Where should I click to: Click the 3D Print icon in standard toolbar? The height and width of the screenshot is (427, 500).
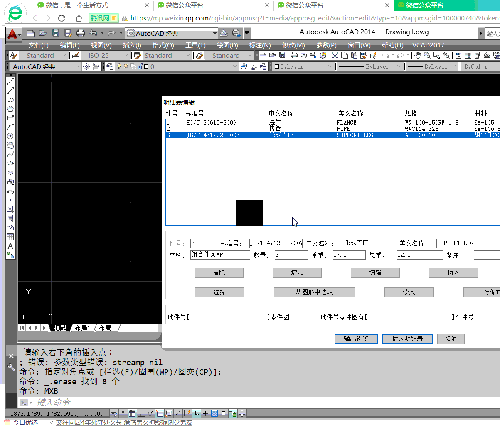[x=323, y=55]
